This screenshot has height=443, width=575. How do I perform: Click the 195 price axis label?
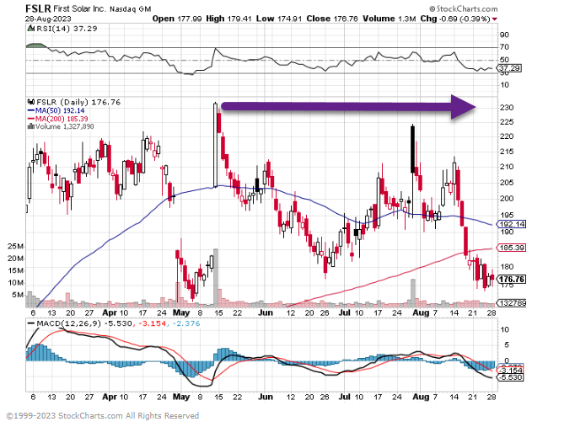(507, 215)
